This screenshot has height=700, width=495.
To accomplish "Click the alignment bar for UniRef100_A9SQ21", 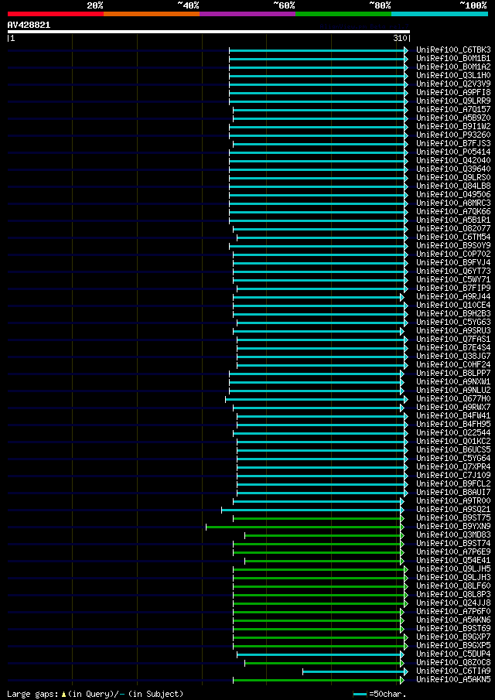I will 312,510.
